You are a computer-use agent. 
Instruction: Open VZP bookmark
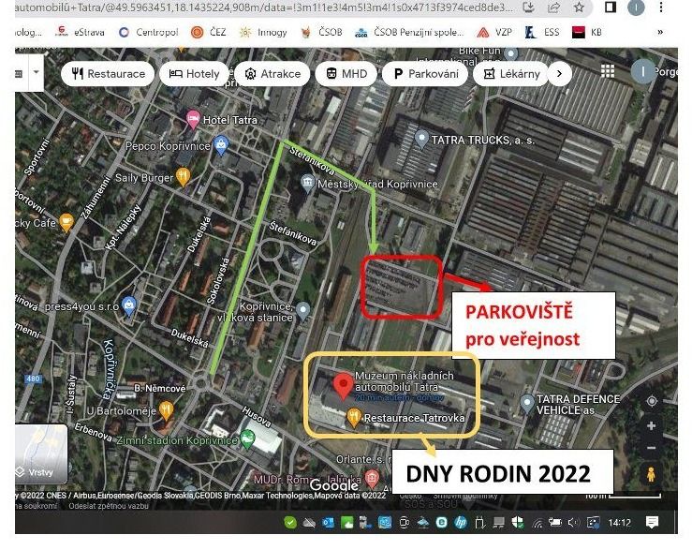pos(494,32)
